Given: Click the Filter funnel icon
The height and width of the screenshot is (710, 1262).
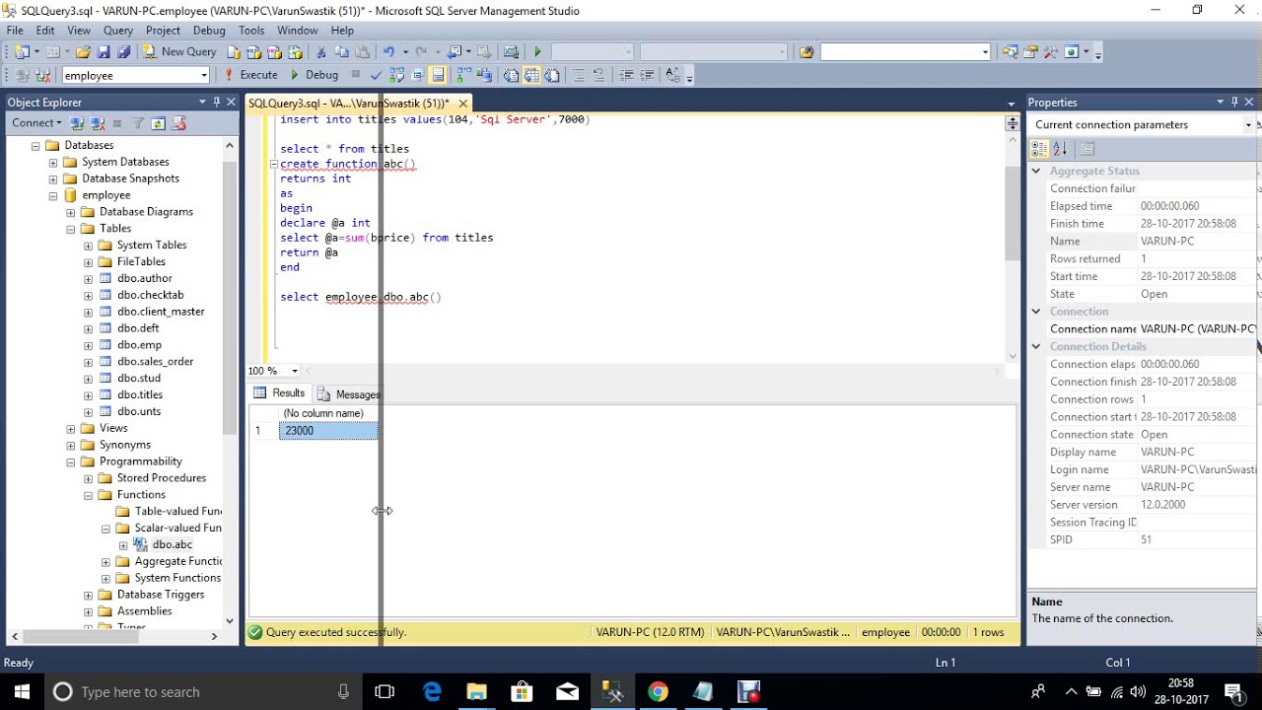Looking at the screenshot, I should point(138,123).
